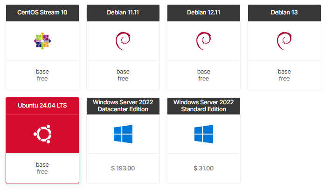Image resolution: width=325 pixels, height=189 pixels.
Task: Click the Ubuntu 24.04 LTS red header
Action: [x=42, y=106]
